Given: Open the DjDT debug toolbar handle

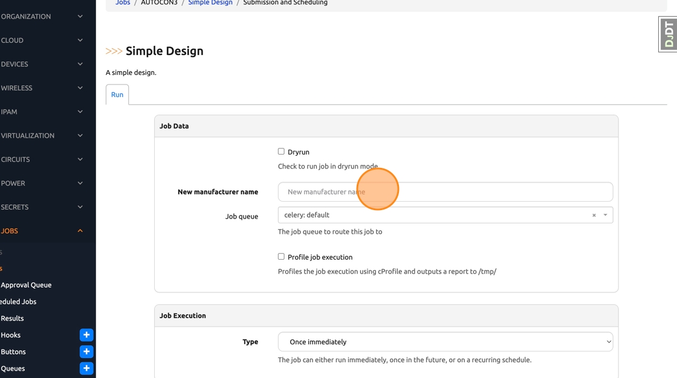Looking at the screenshot, I should pos(668,34).
